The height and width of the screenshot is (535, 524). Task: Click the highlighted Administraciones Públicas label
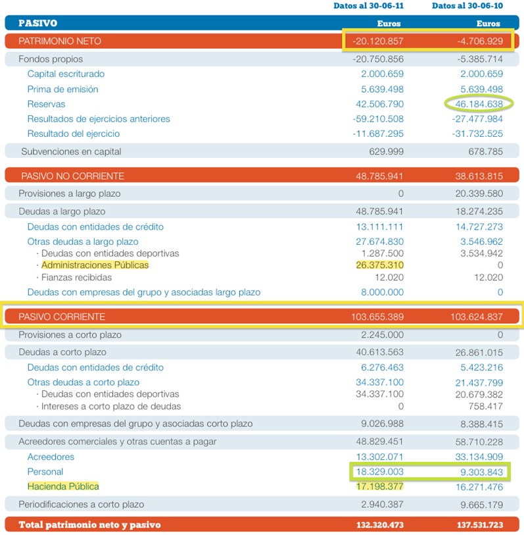tap(95, 265)
